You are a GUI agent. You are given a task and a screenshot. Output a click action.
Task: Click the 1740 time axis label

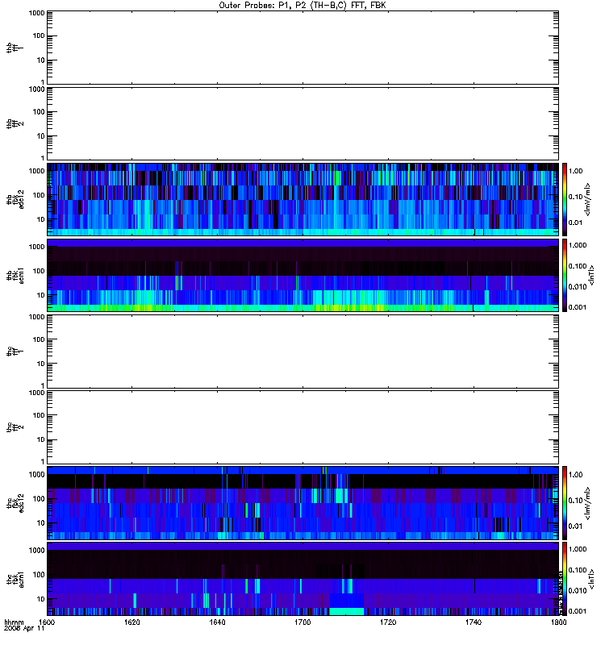coord(474,622)
